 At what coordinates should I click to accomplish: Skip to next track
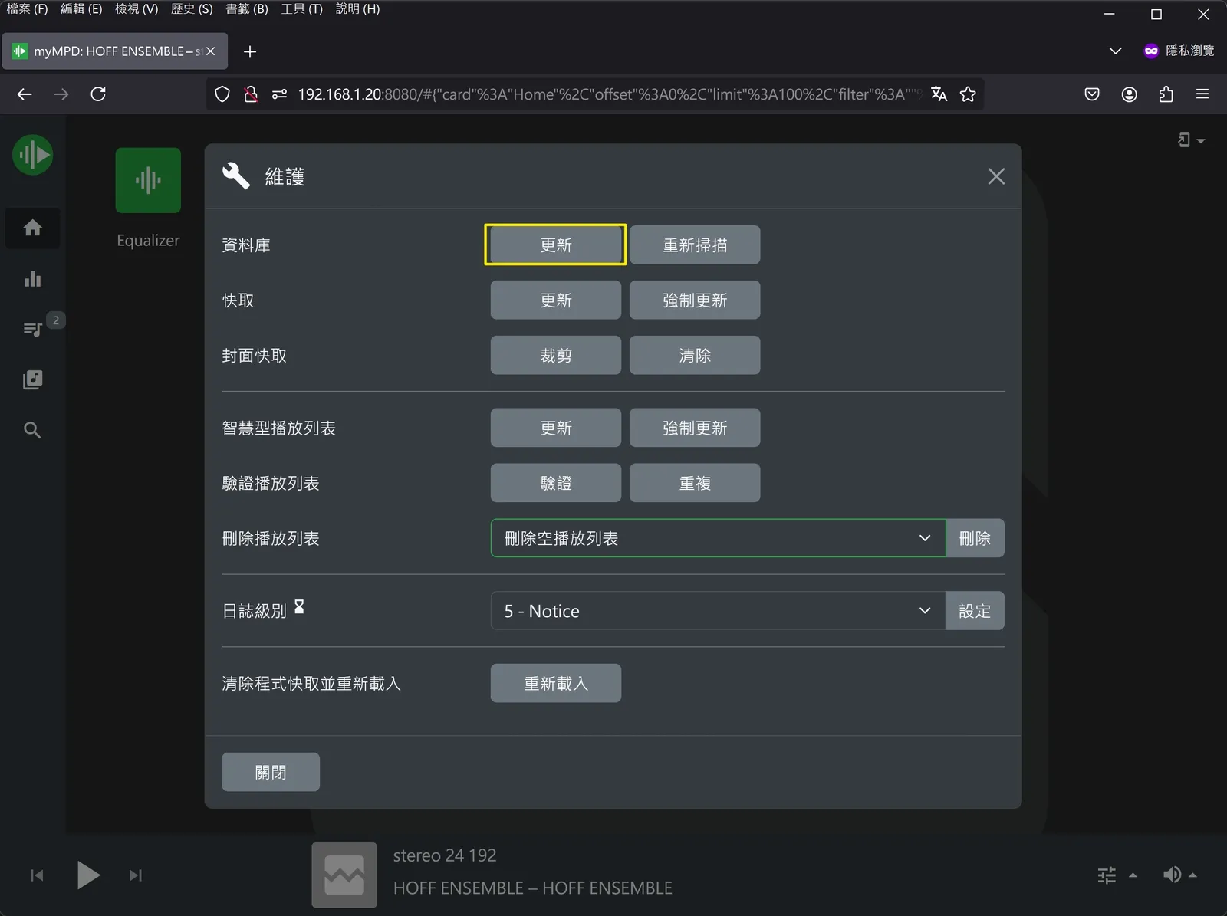click(136, 875)
